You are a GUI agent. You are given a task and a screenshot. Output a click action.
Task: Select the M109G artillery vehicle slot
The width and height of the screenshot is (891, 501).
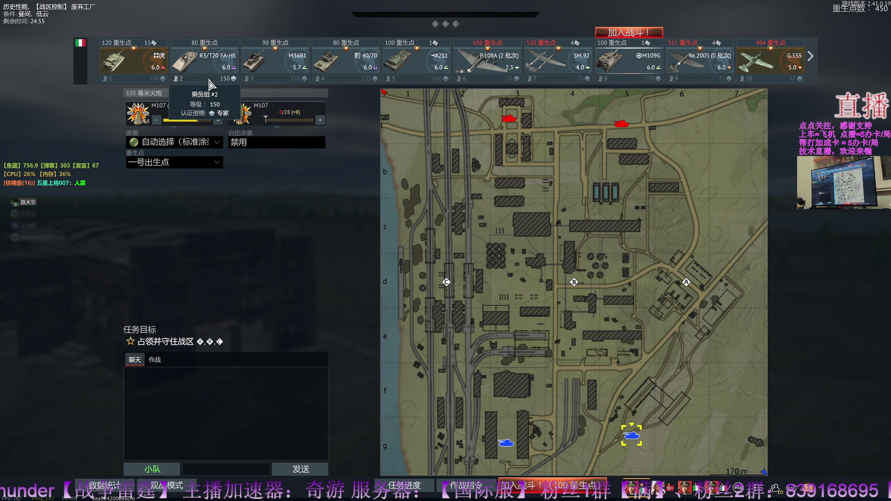629,61
